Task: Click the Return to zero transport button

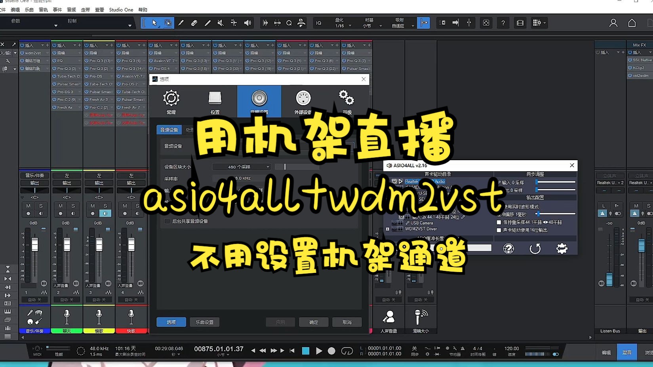Action: point(292,350)
